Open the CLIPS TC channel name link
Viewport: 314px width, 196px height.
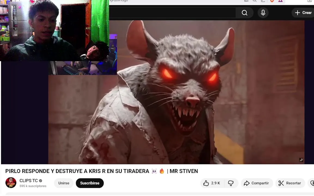29,180
